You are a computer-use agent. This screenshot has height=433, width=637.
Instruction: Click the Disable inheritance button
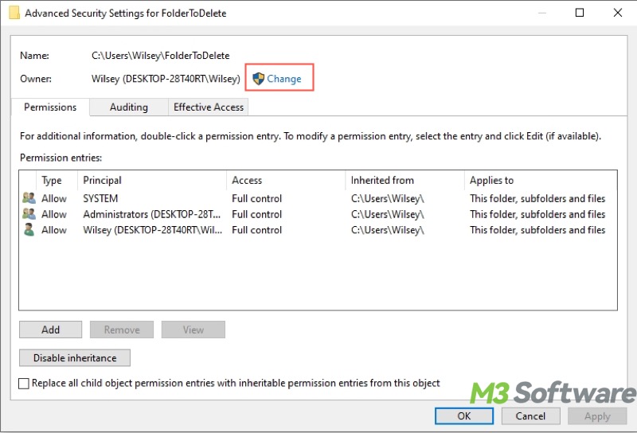point(75,358)
